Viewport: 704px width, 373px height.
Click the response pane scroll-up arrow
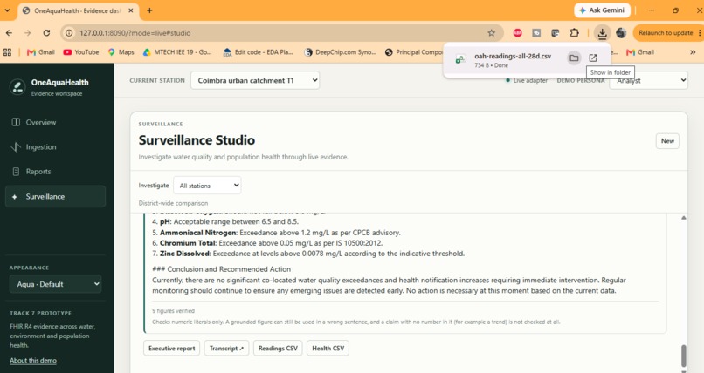click(x=683, y=218)
